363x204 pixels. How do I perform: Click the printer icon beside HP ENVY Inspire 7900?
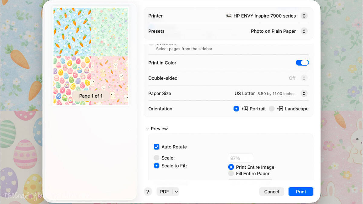pos(229,16)
